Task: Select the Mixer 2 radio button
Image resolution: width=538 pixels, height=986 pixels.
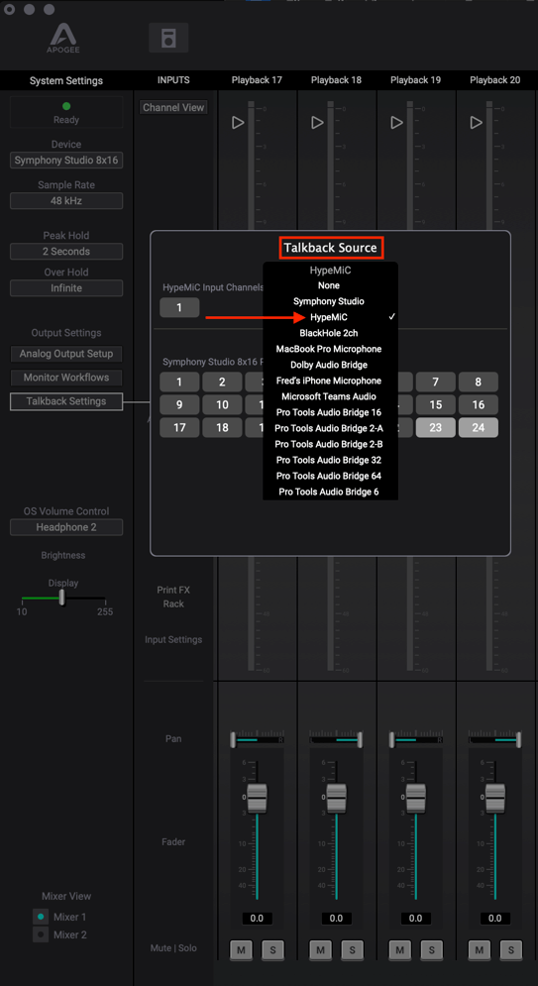Action: coord(41,934)
